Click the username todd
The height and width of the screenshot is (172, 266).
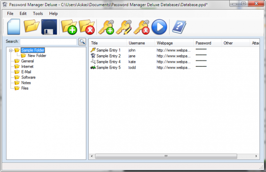132,68
